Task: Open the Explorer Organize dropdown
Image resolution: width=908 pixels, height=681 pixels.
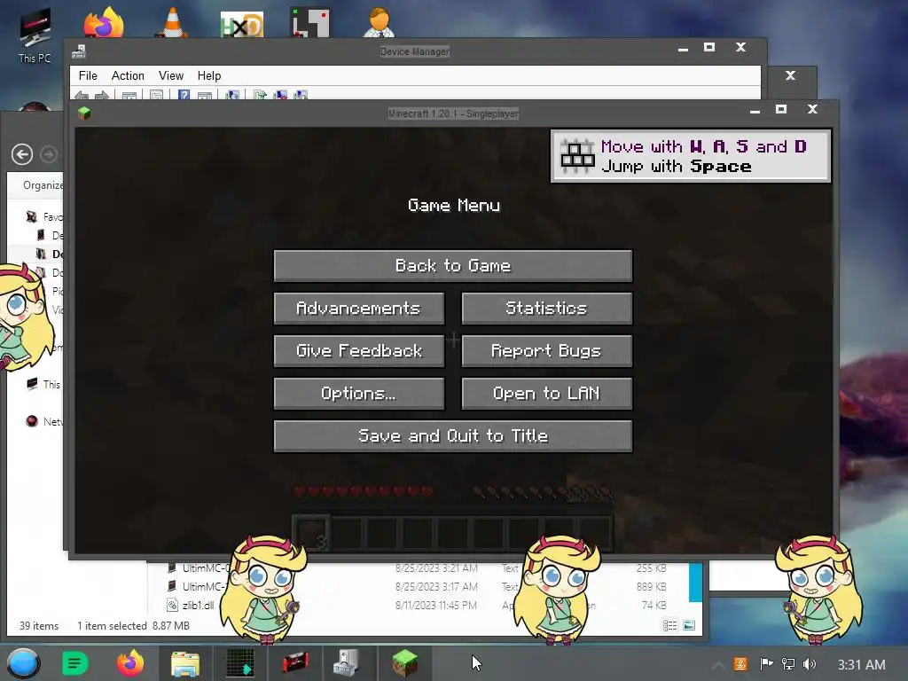Action: [x=43, y=184]
